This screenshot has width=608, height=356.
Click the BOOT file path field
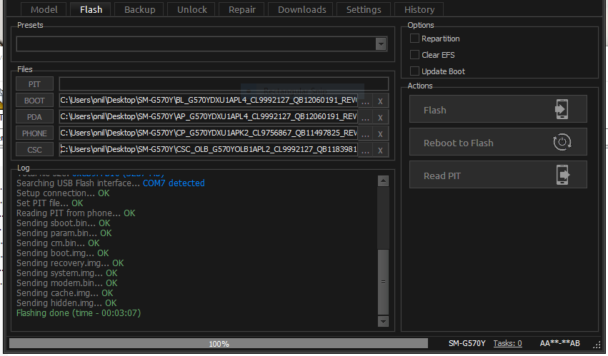click(x=209, y=101)
